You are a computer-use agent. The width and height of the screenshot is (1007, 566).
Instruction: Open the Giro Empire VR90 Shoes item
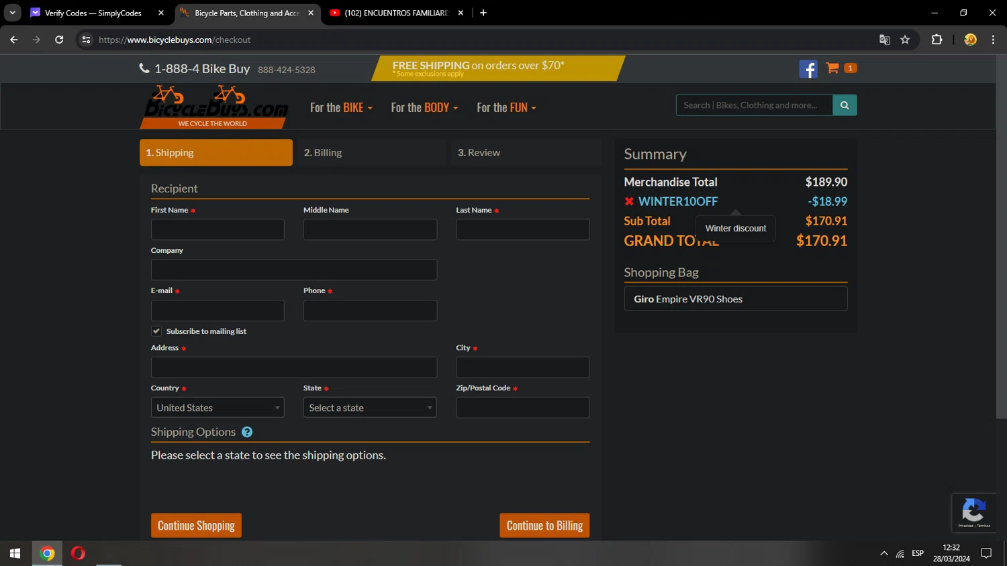click(736, 299)
